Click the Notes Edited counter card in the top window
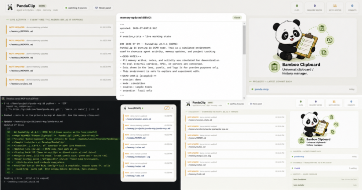362x190 pixels. point(335,8)
